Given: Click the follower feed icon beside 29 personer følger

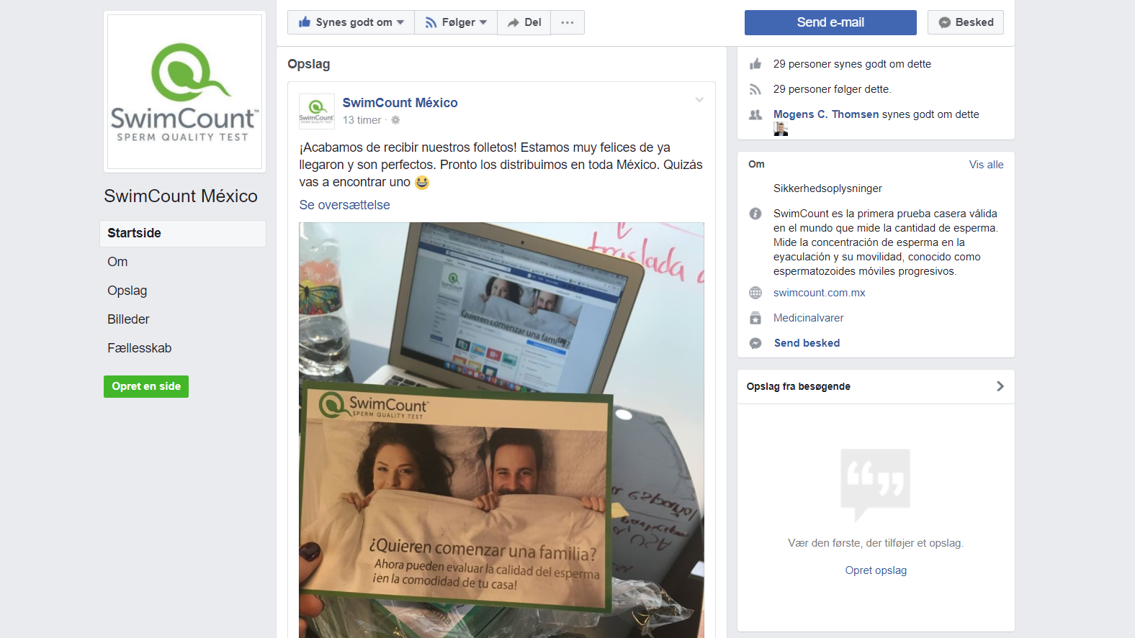Looking at the screenshot, I should pos(755,89).
